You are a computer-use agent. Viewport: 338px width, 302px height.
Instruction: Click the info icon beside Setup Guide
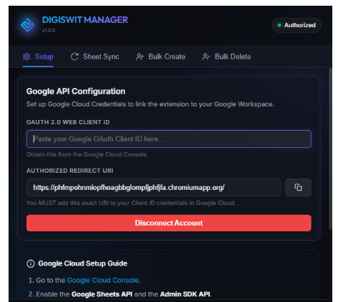[x=31, y=263]
